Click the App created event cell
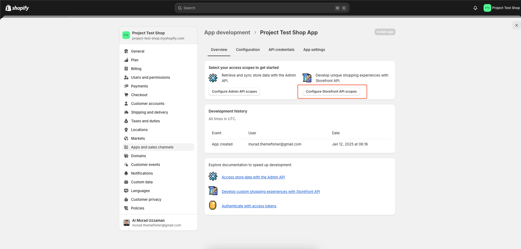This screenshot has width=521, height=249. [222, 144]
